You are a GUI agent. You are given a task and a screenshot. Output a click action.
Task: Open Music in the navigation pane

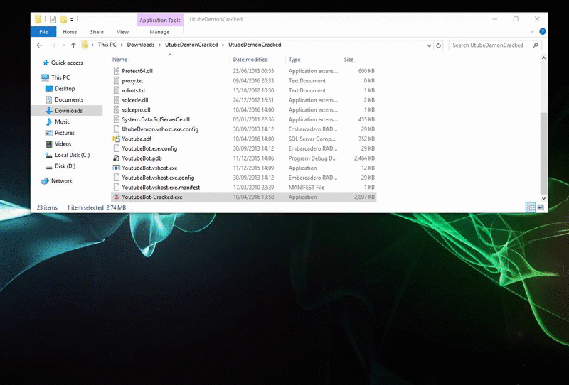(62, 121)
